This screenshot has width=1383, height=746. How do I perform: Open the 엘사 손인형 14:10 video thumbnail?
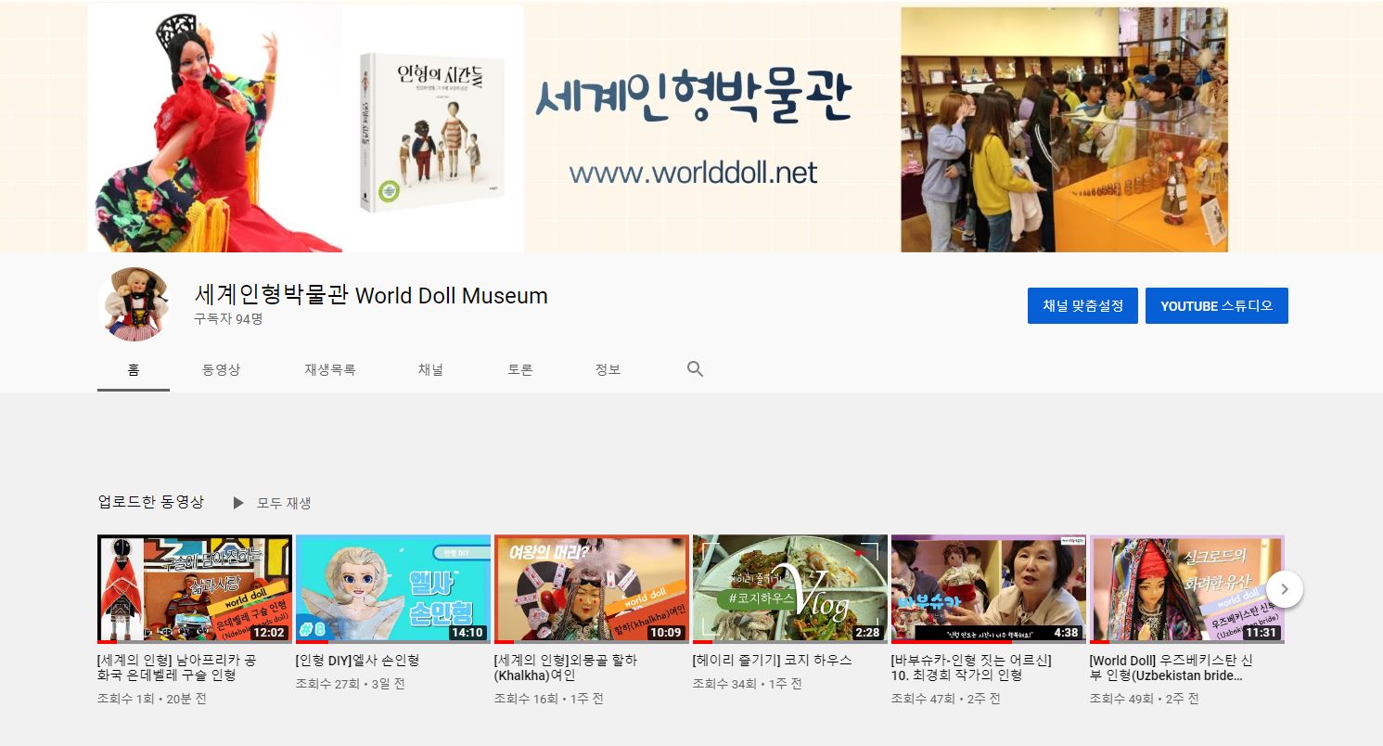click(x=393, y=589)
